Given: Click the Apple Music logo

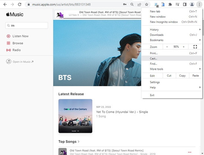Looking at the screenshot, I should 15,14.
